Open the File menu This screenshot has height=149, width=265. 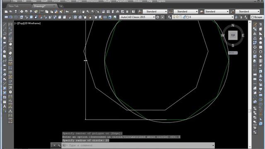(15, 1)
